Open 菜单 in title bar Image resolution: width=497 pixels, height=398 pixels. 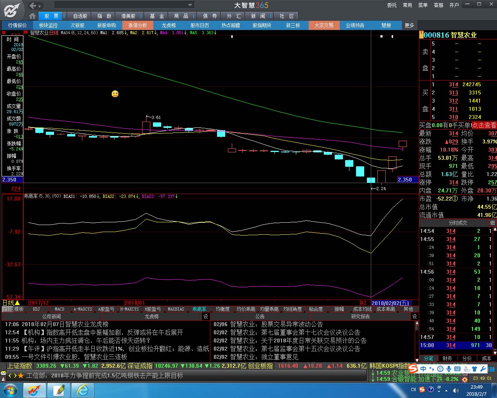(423, 5)
